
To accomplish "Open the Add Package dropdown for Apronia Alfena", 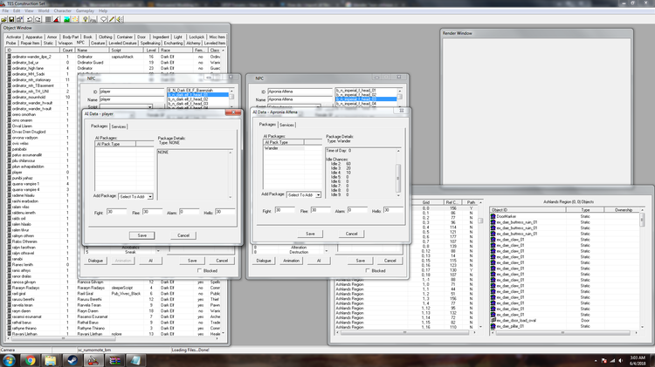I will 304,194.
